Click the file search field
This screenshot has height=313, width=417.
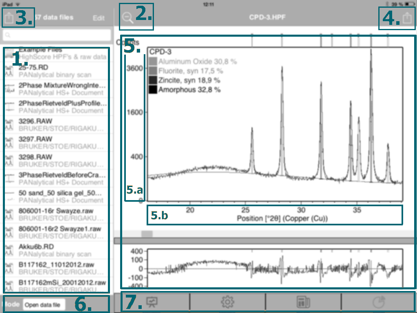click(57, 35)
